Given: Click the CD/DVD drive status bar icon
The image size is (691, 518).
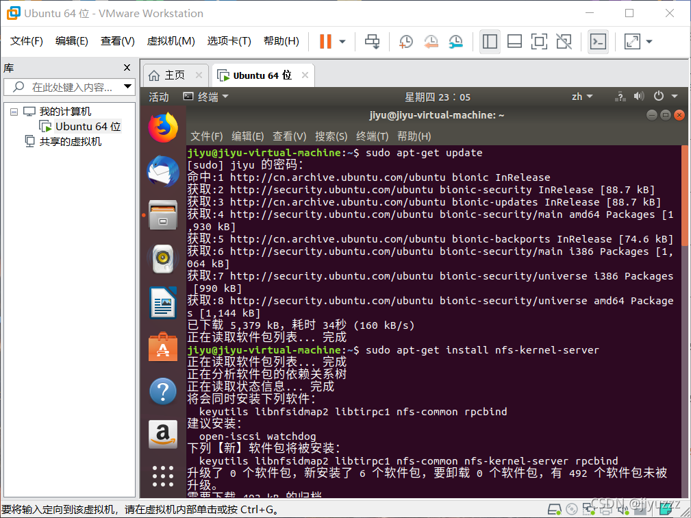Looking at the screenshot, I should point(572,510).
